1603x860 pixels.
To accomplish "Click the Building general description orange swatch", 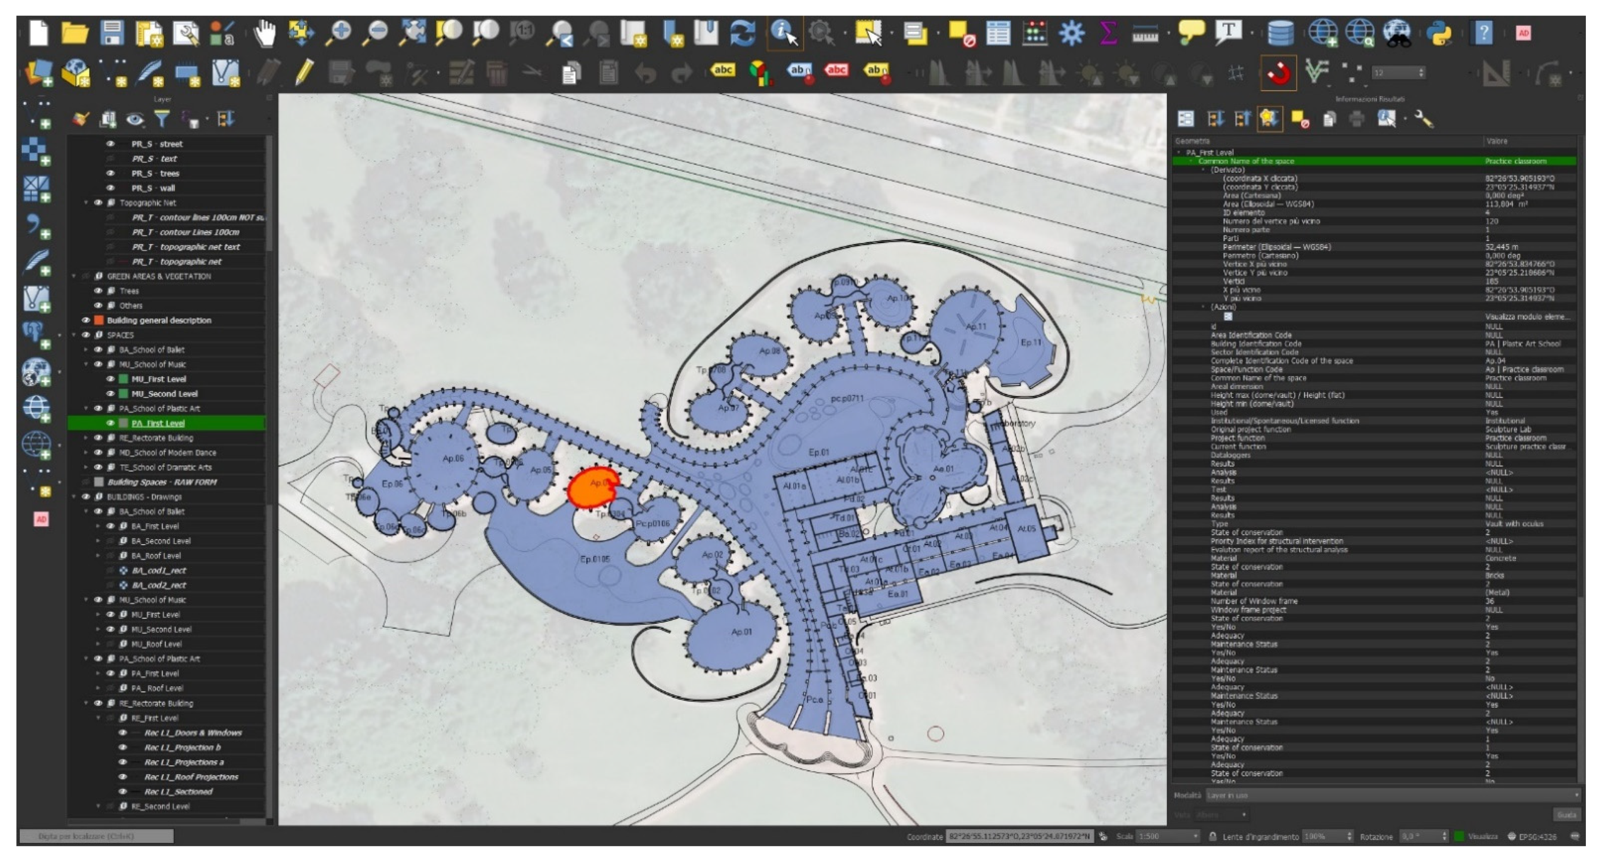I will coord(98,320).
